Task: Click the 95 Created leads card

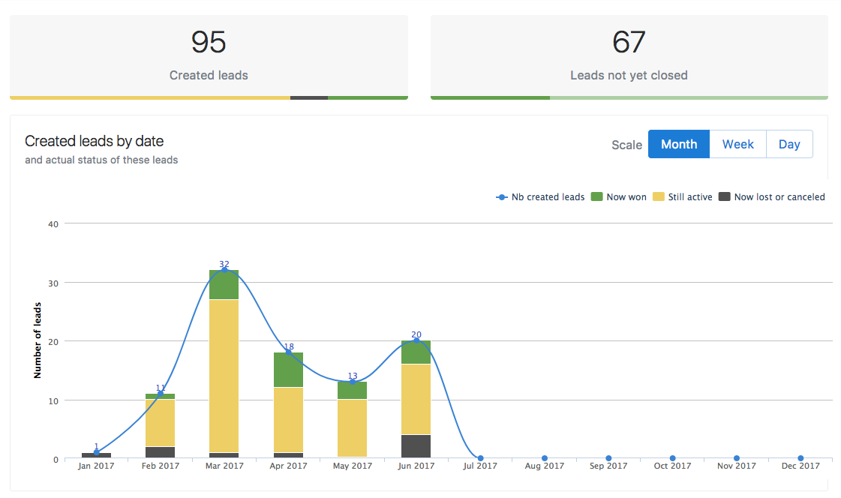Action: coord(209,56)
